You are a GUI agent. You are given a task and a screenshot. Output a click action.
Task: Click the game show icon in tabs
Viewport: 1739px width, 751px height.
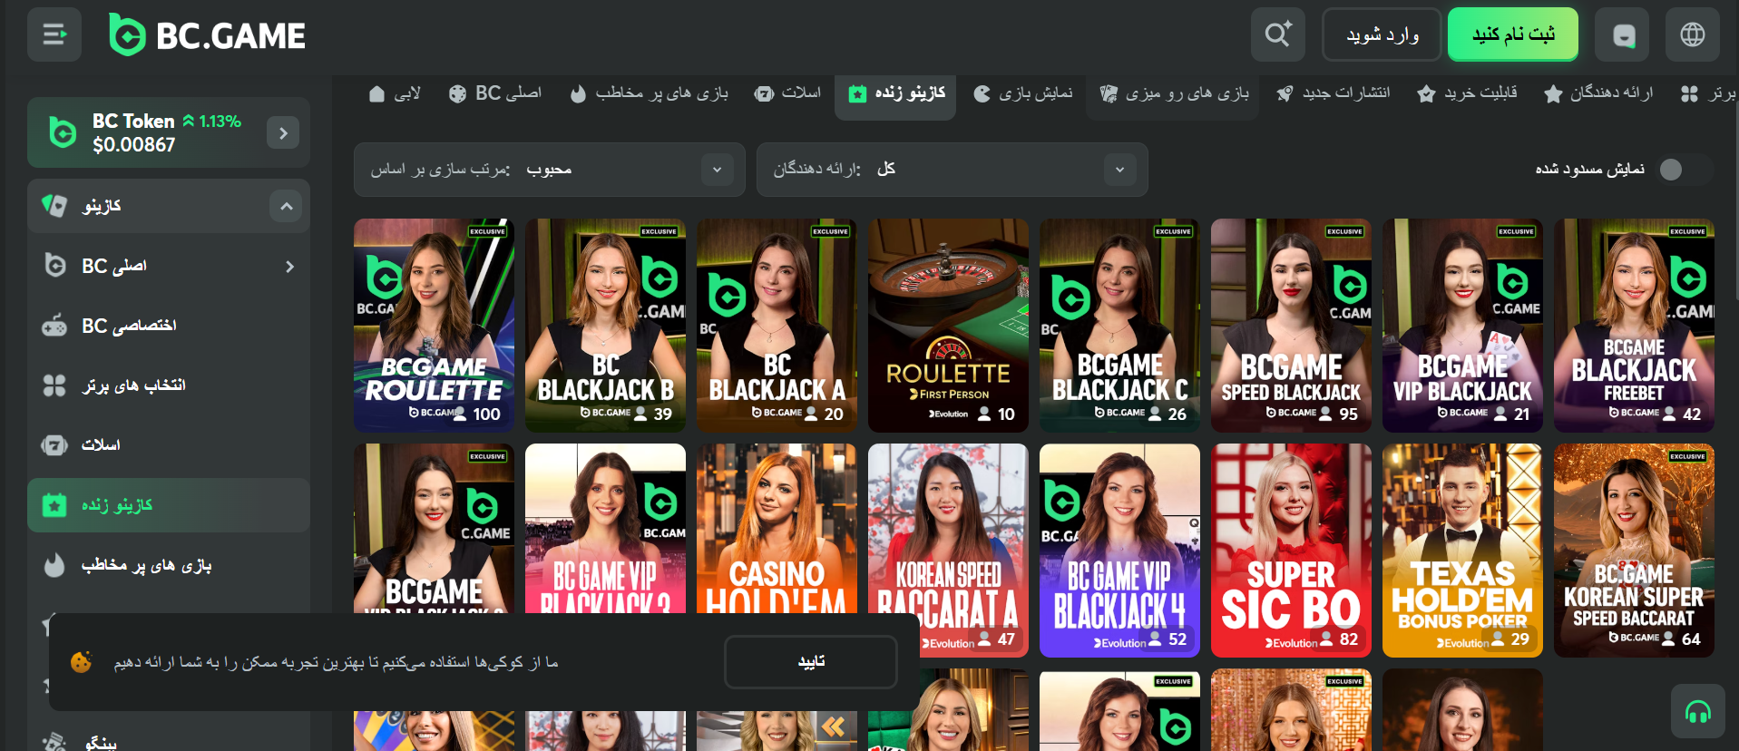pos(982,93)
